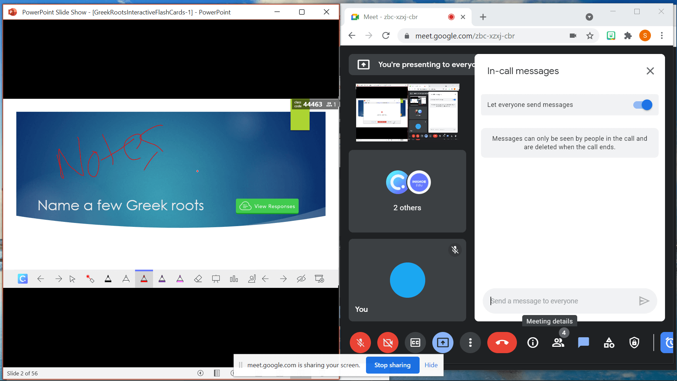Image resolution: width=677 pixels, height=381 pixels.
Task: Select the arrow navigation forward button
Action: (58, 279)
